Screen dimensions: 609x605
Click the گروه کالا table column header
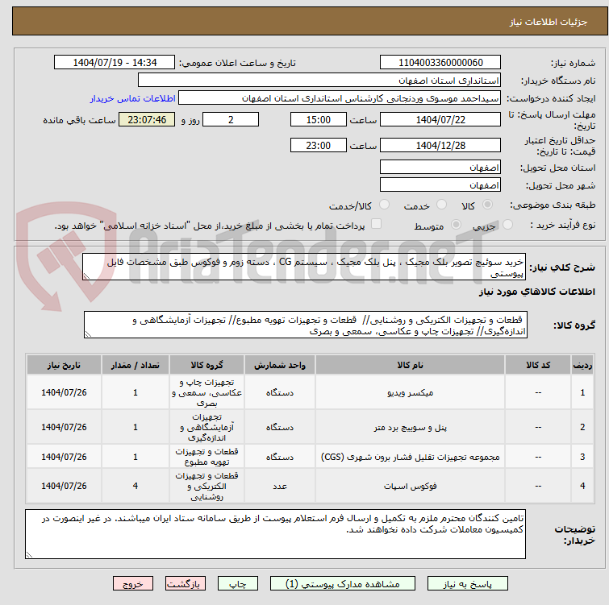pos(206,365)
